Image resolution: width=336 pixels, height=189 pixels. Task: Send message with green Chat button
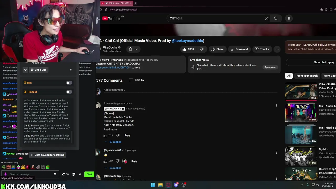89,174
